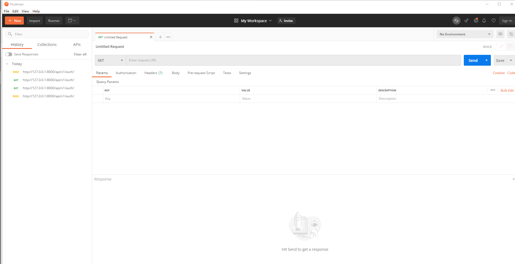The height and width of the screenshot is (264, 515).
Task: Show notifications bell
Action: pos(484,21)
